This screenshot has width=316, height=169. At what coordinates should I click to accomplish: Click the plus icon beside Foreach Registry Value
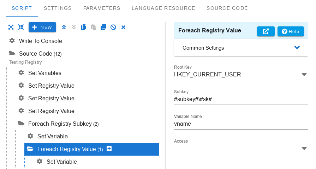pos(109,149)
